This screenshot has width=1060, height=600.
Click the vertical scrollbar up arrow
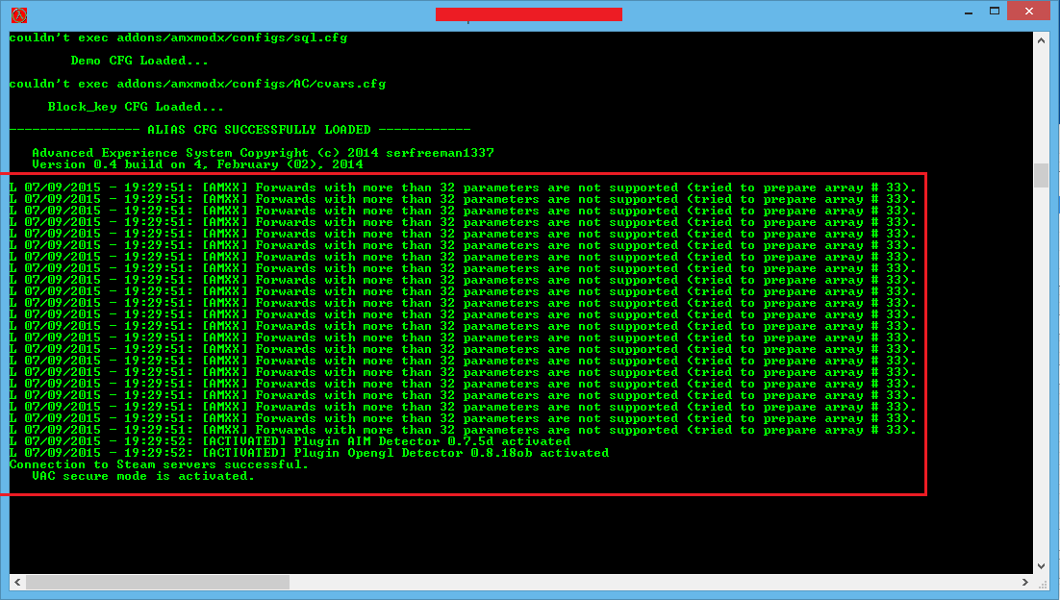pyautogui.click(x=1041, y=40)
